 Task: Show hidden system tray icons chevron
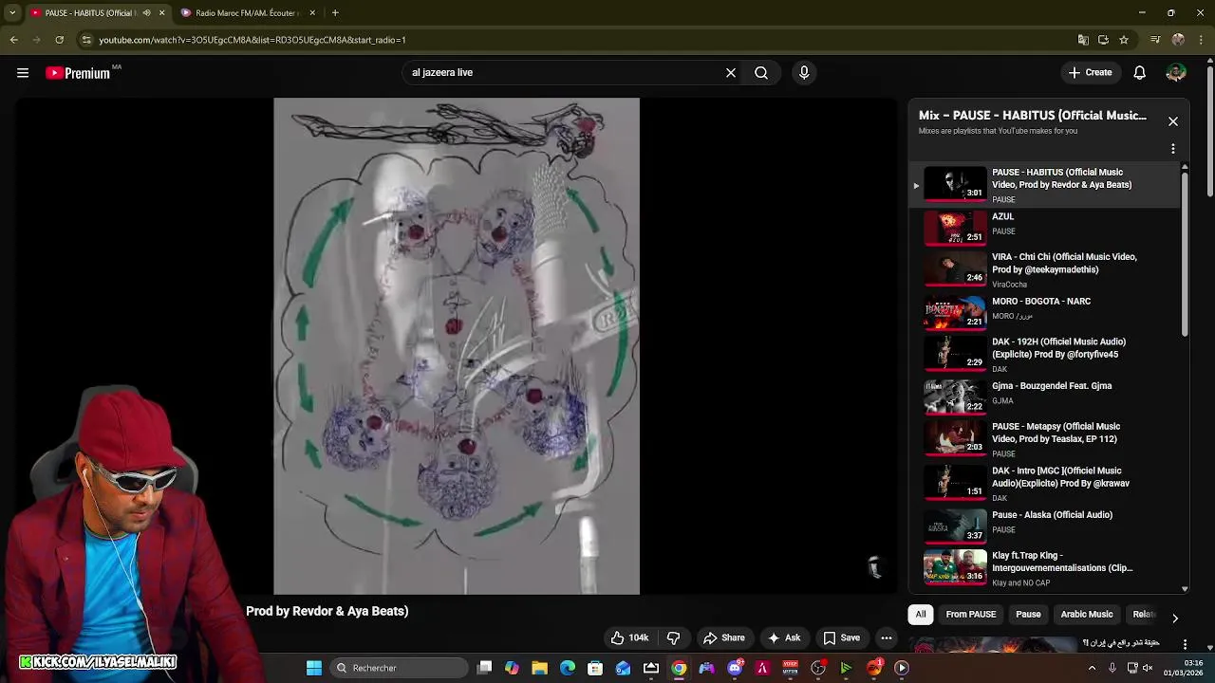click(1092, 668)
